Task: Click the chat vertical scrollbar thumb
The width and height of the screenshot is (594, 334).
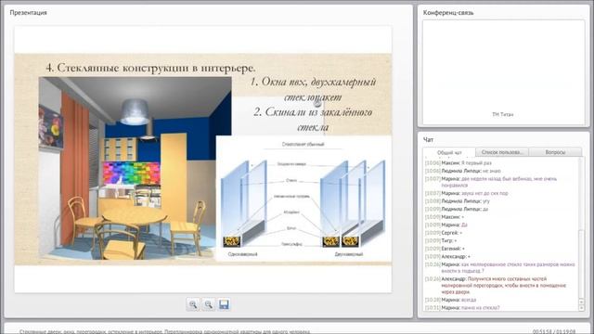Action: tap(582, 263)
